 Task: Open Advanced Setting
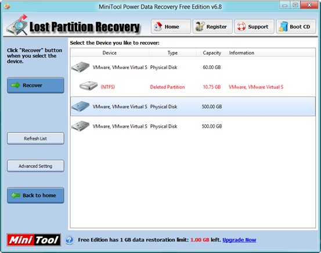[35, 166]
